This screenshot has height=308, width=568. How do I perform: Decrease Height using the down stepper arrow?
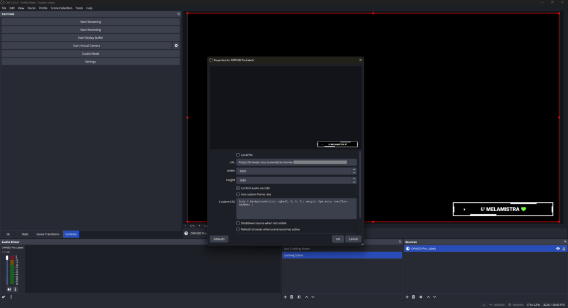click(354, 181)
